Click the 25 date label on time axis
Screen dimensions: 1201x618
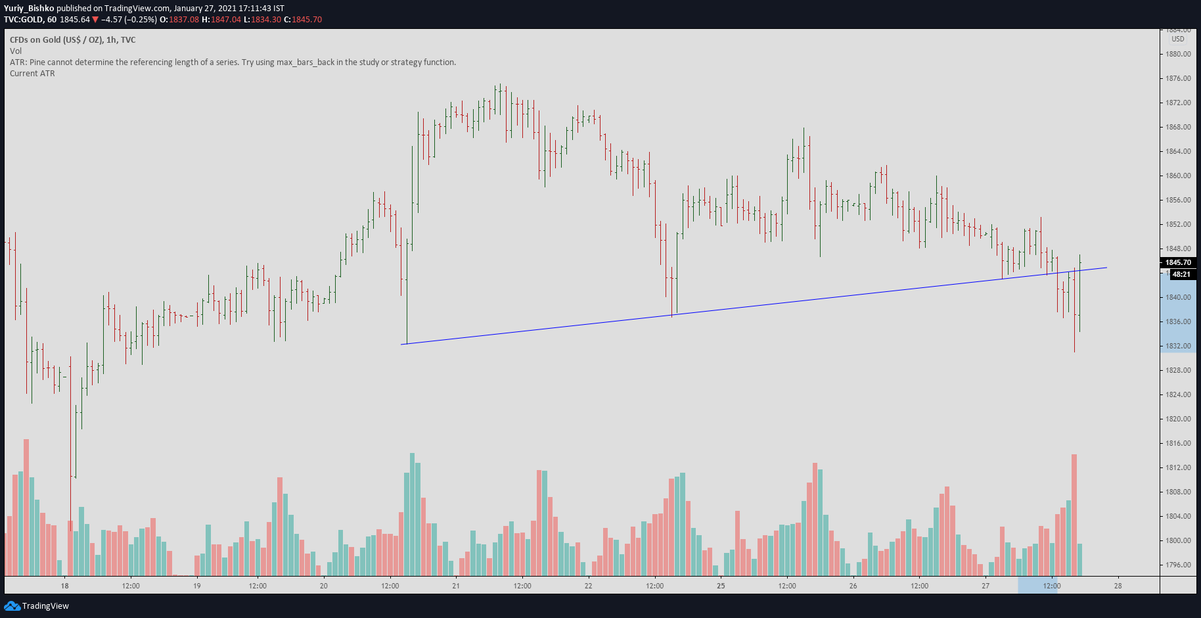point(721,586)
